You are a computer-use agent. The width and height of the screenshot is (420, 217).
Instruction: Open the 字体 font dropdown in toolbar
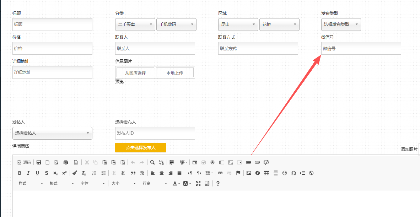pos(92,183)
